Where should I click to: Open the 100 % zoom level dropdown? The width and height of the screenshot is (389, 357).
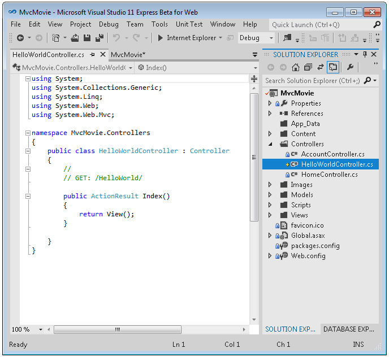[41, 329]
